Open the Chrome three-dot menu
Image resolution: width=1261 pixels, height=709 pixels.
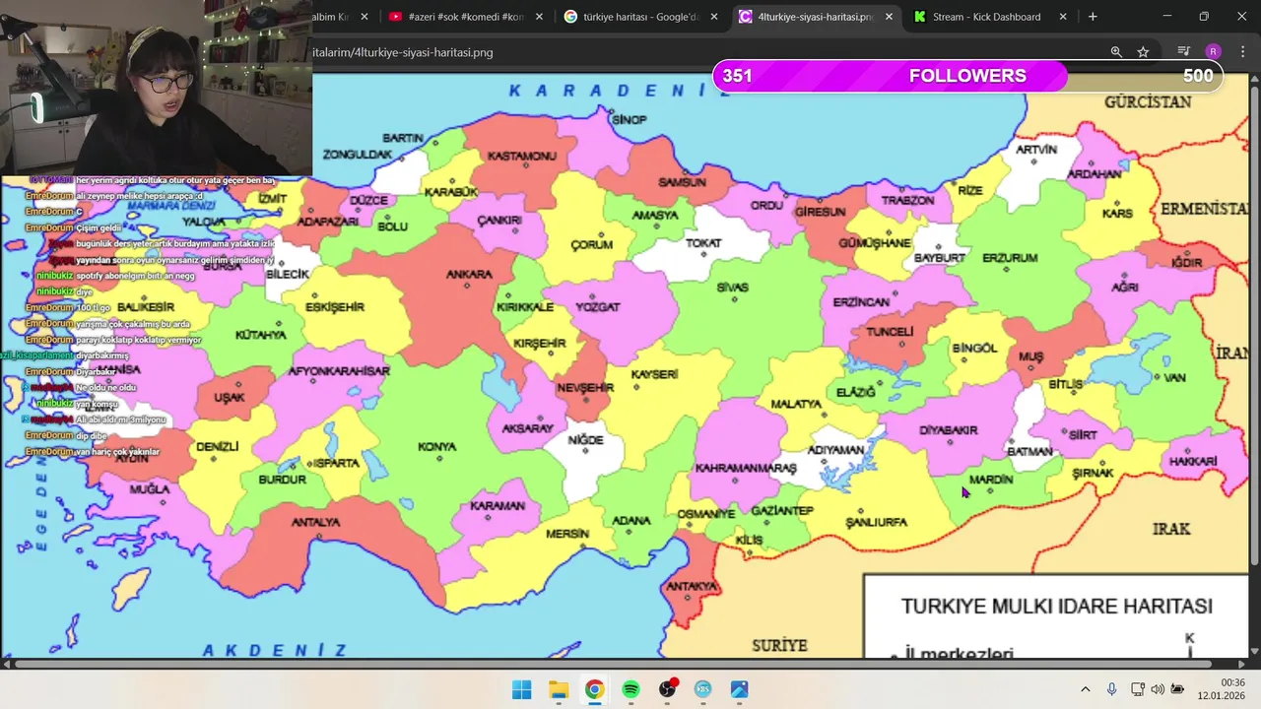tap(1241, 52)
